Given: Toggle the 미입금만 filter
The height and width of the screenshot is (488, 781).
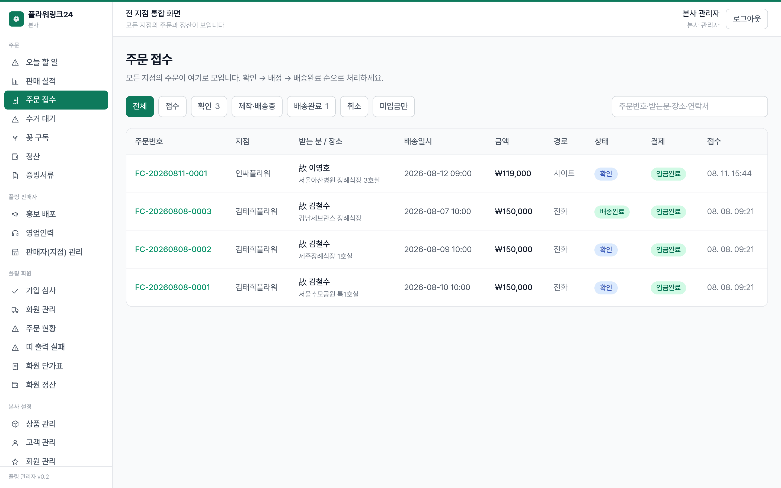Looking at the screenshot, I should (x=393, y=107).
